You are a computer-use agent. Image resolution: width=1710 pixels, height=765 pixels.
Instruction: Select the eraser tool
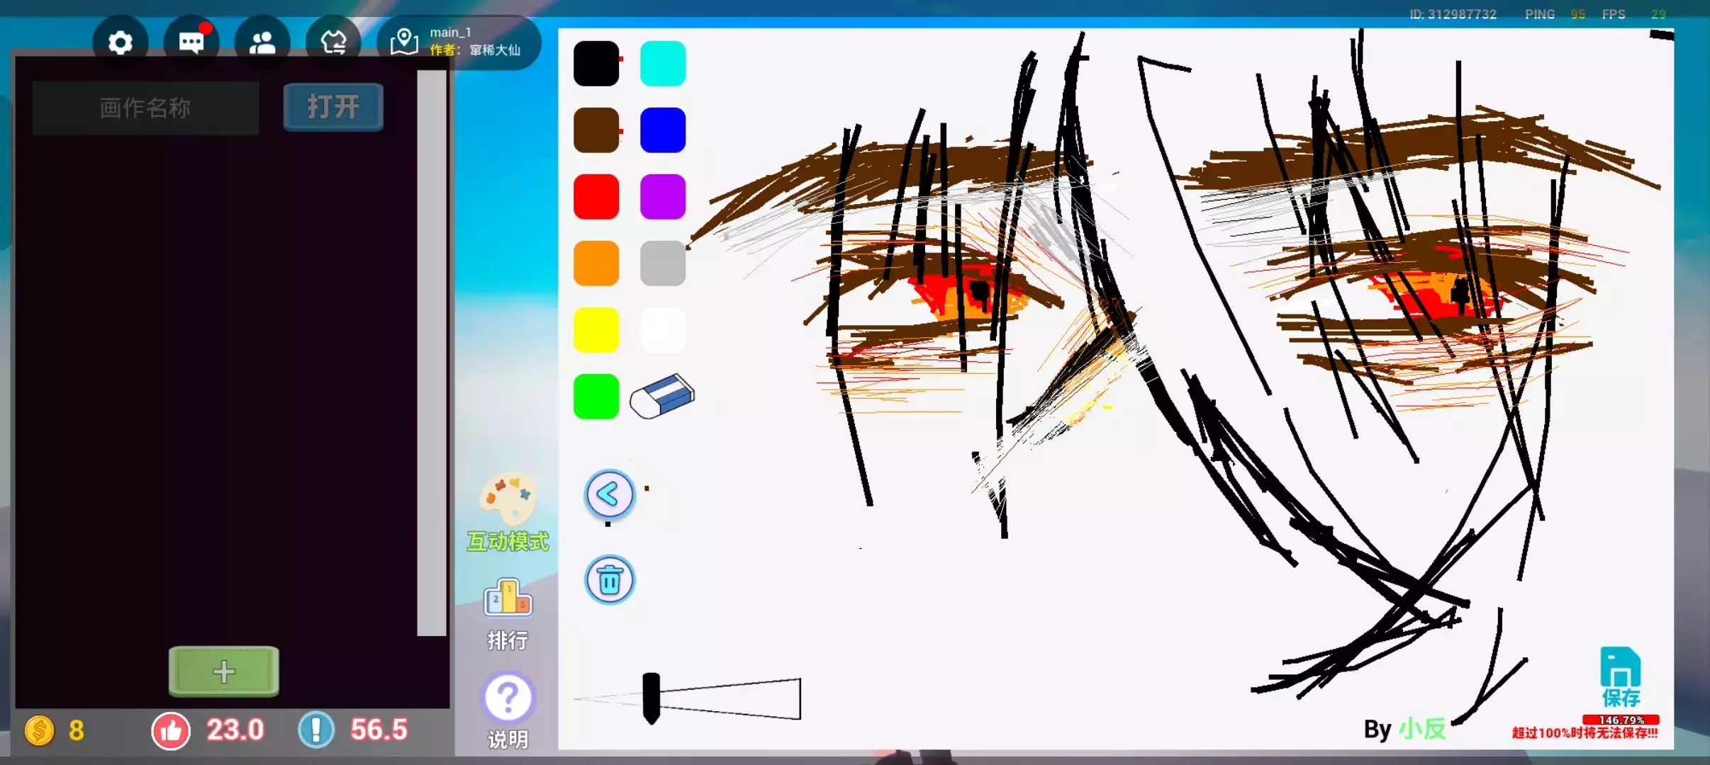coord(662,397)
